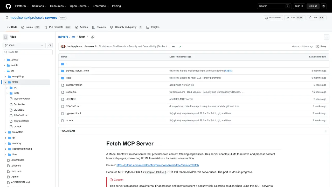The width and height of the screenshot is (332, 187).
Task: Click the Sign up button
Action: [x=313, y=6]
